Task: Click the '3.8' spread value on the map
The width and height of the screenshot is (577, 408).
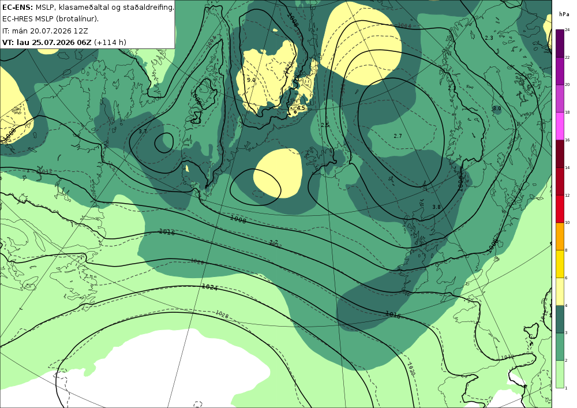Action: [x=436, y=207]
